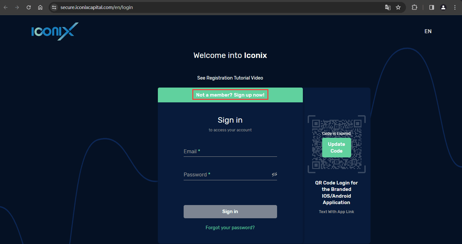View site information icon in address bar
The image size is (462, 244).
point(54,7)
